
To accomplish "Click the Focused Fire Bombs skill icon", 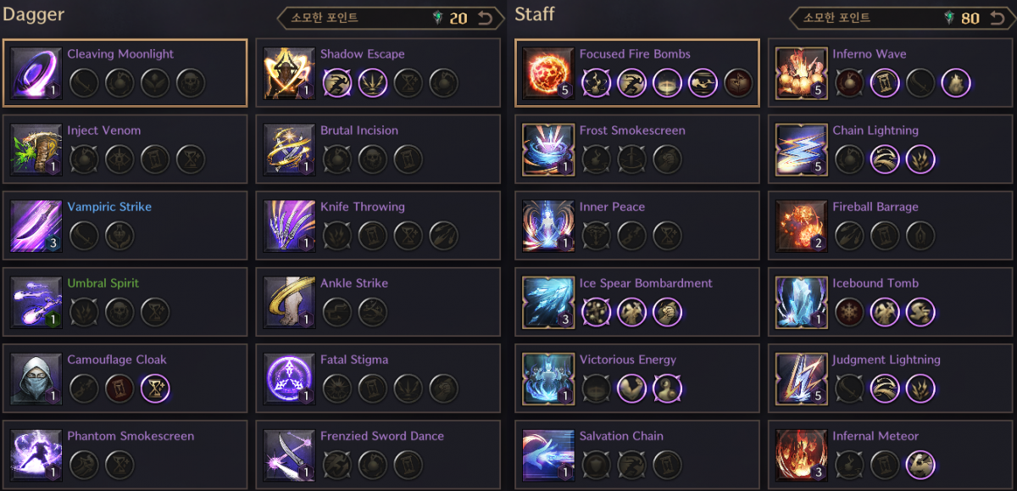I will [x=547, y=74].
